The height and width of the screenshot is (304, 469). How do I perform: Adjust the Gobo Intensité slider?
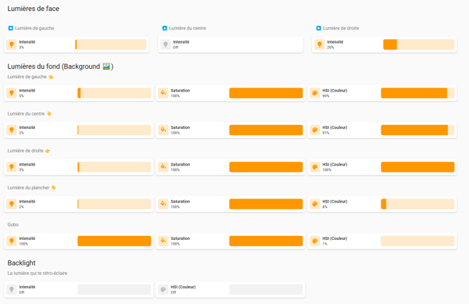pos(114,241)
